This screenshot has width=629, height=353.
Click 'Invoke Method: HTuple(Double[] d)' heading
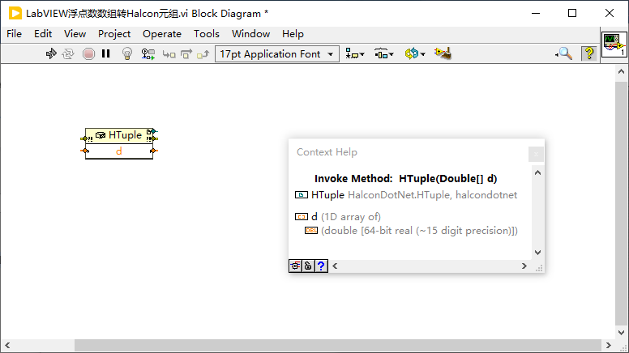405,179
